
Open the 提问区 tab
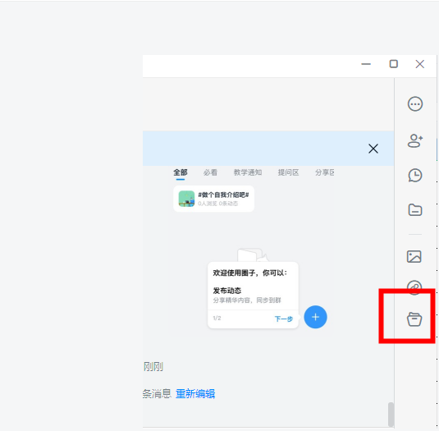(288, 172)
